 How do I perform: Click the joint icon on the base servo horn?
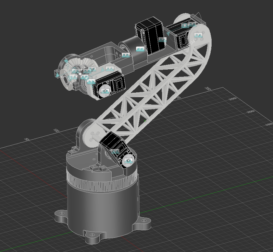(129, 161)
